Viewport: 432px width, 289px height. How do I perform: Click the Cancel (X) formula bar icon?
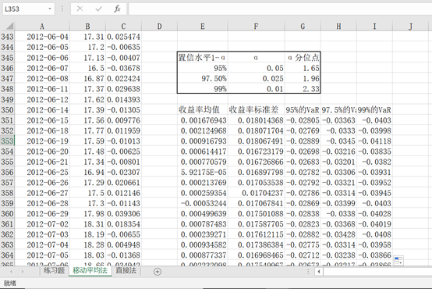click(80, 9)
